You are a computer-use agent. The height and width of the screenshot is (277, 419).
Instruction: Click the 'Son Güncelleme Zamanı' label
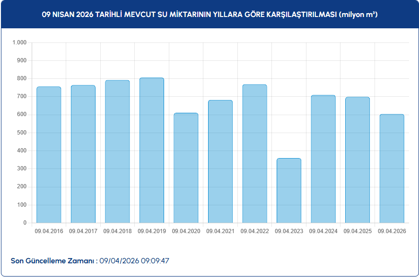click(52, 260)
